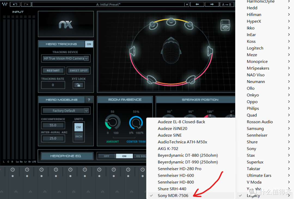Switch Headphone EQ to OFF
294x199 pixels.
(106, 156)
